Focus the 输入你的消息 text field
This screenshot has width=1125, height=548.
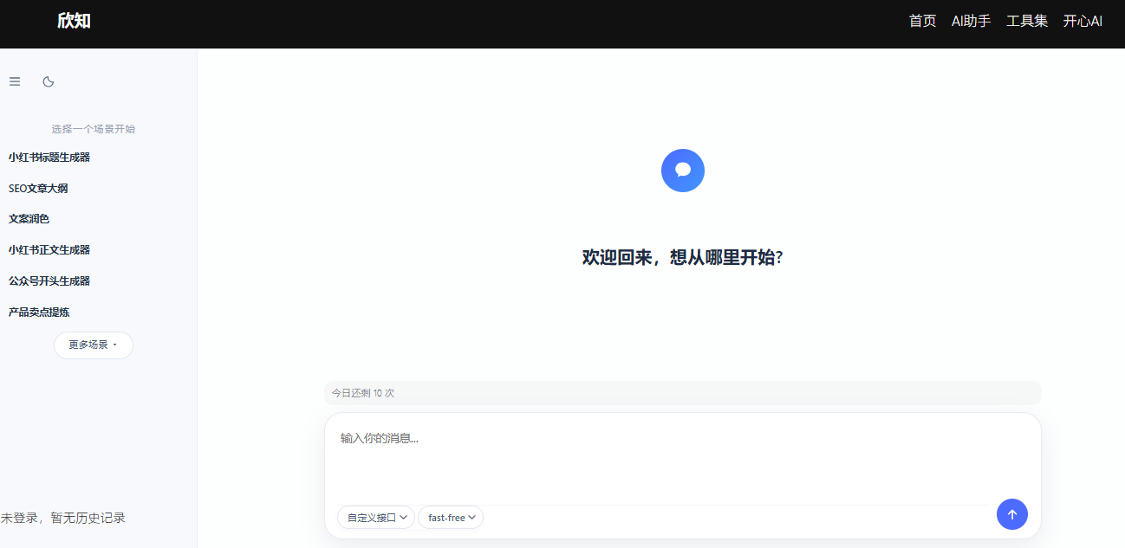coord(683,459)
